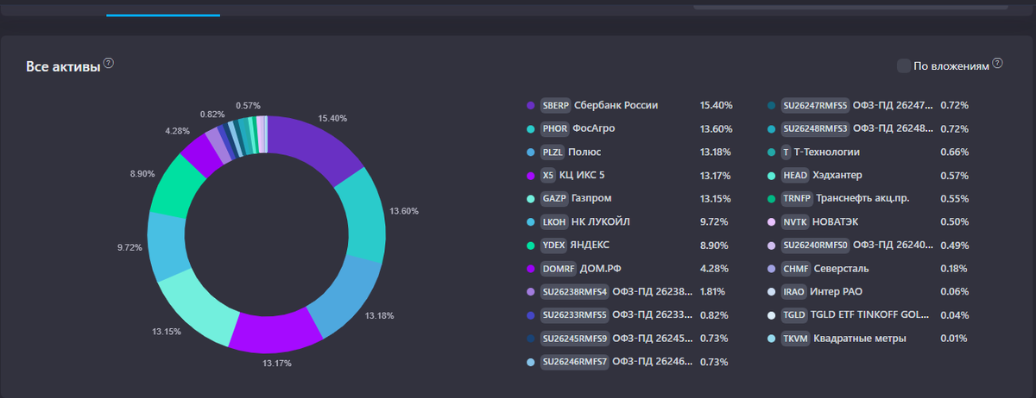The width and height of the screenshot is (1036, 398).
Task: Click the 0.01% share value
Action: pyautogui.click(x=954, y=338)
